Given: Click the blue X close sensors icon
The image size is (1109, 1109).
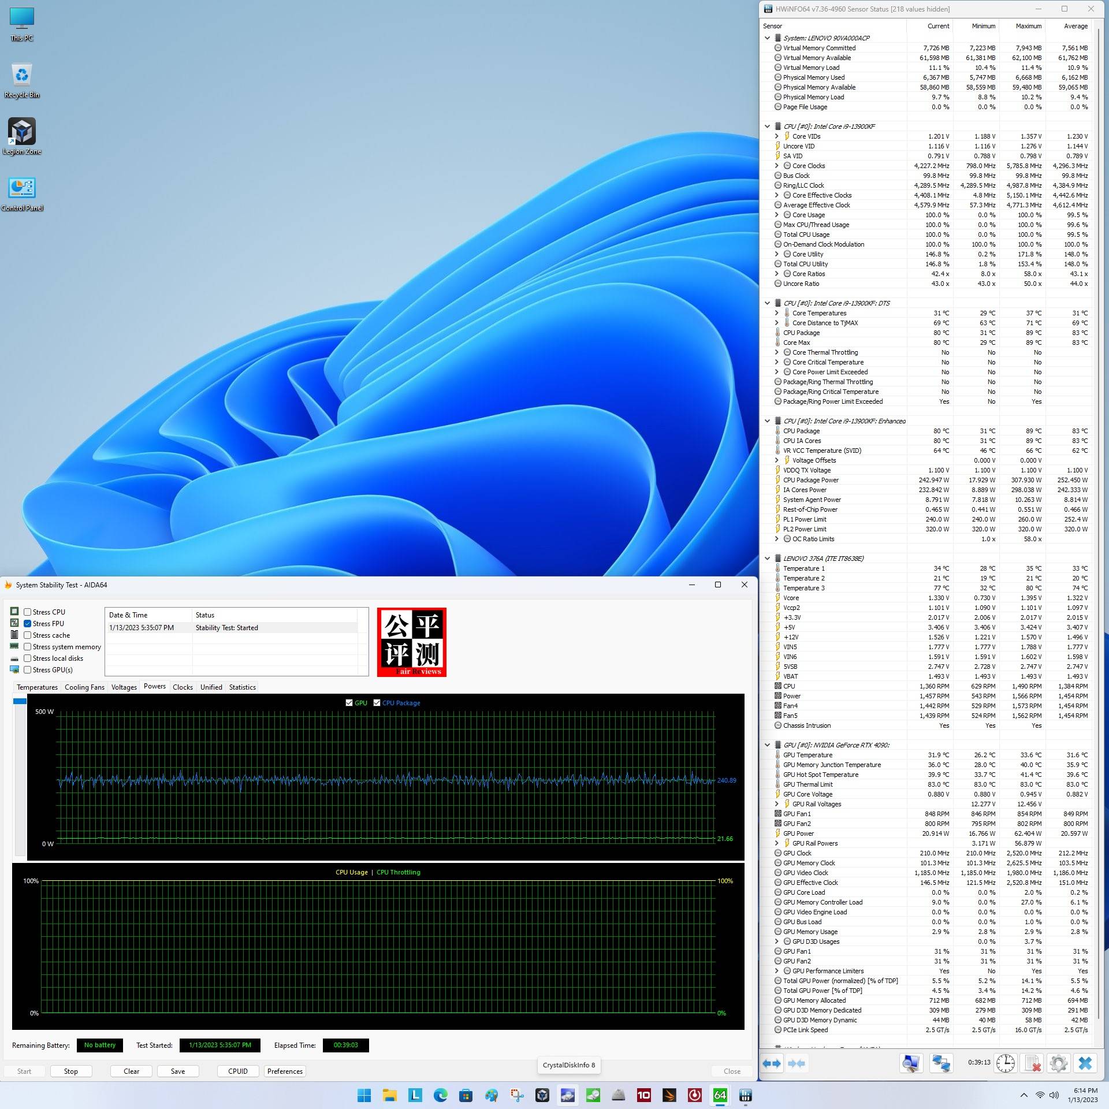Looking at the screenshot, I should tap(1085, 1063).
